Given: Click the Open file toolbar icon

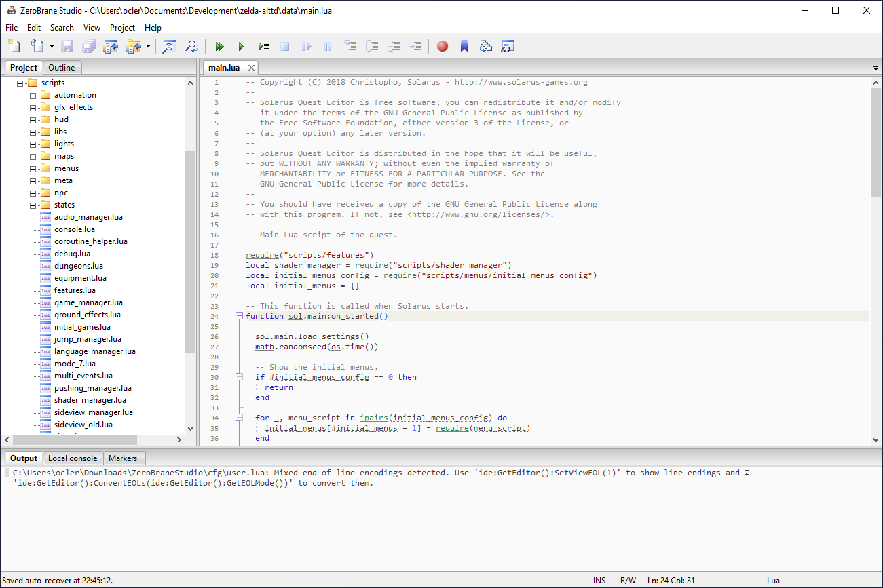Looking at the screenshot, I should (x=37, y=46).
